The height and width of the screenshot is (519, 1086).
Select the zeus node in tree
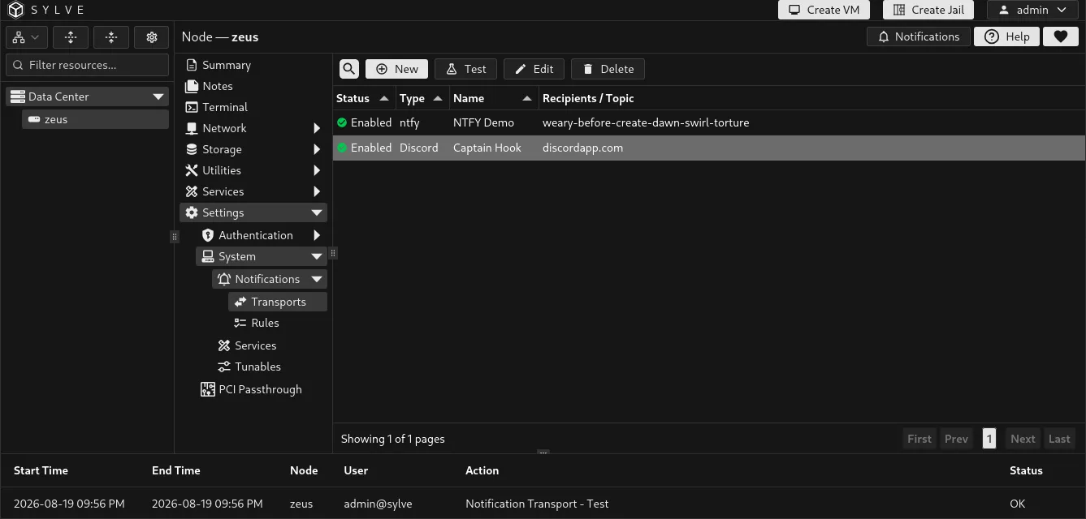(96, 119)
